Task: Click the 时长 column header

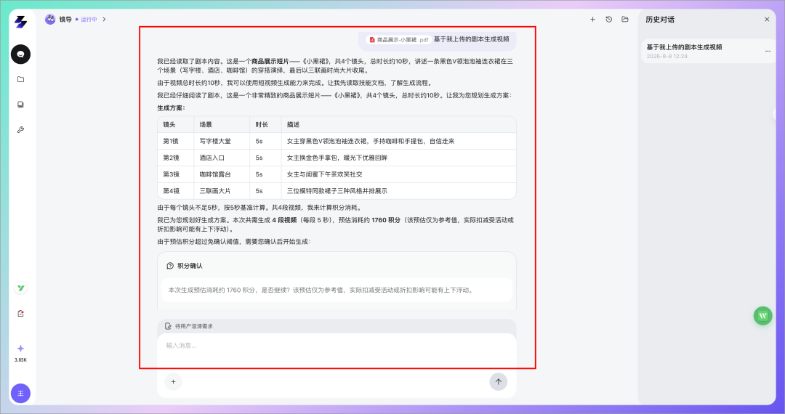Action: [x=265, y=124]
